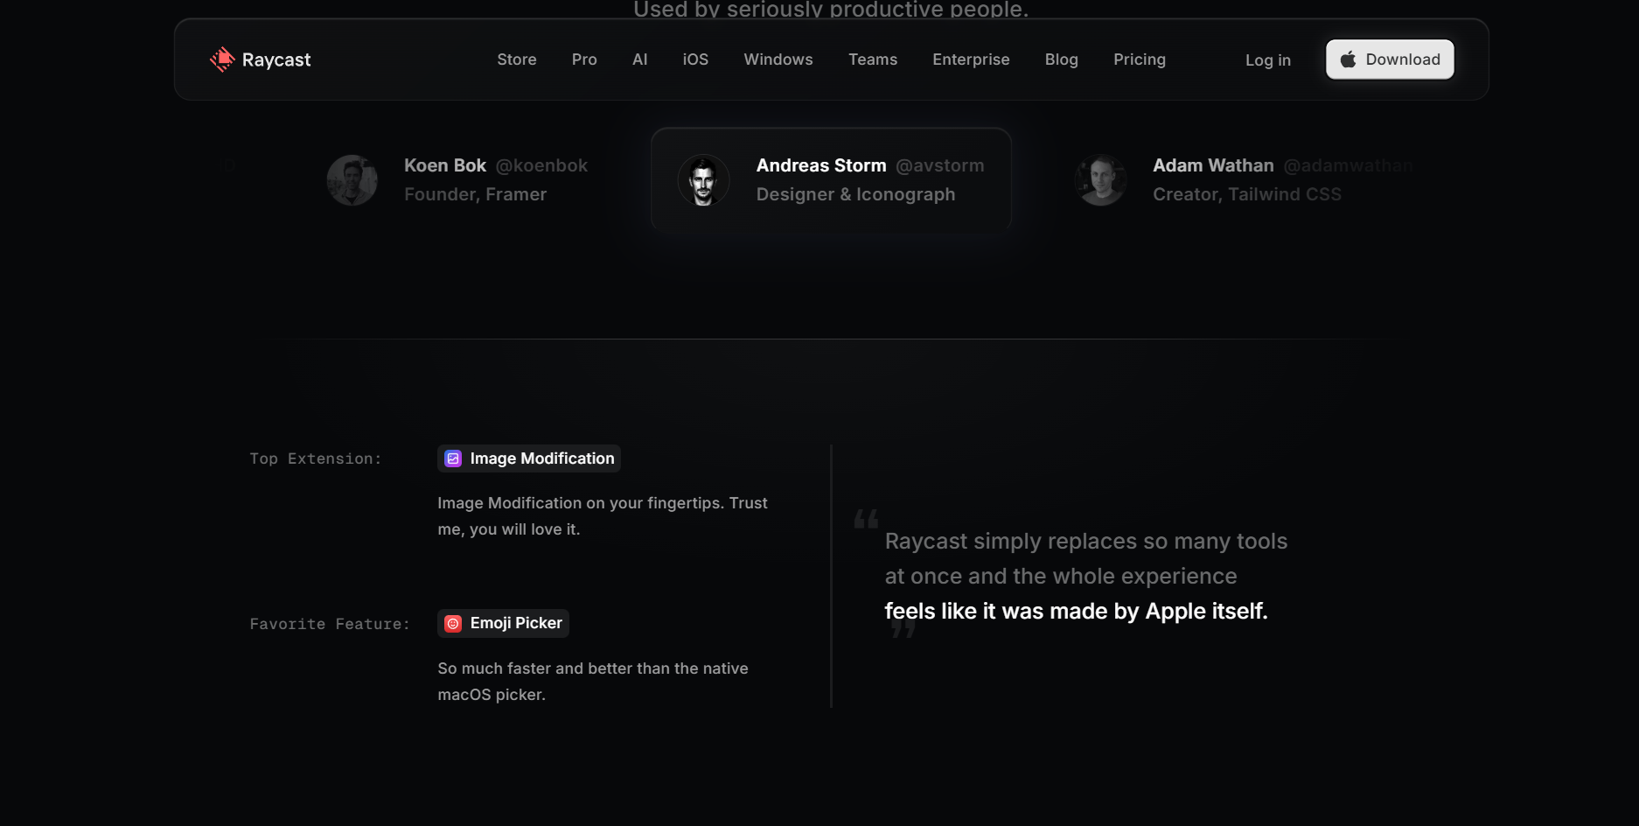1639x826 pixels.
Task: Click the Raycast wordmark
Action: [276, 59]
